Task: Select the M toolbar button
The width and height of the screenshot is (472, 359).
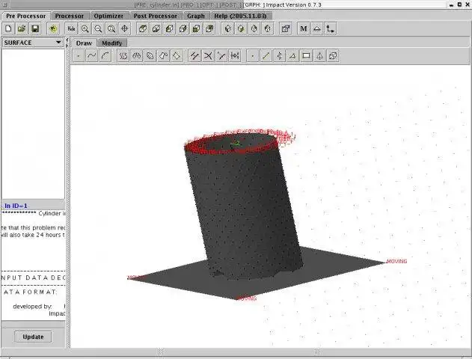Action: tap(304, 29)
